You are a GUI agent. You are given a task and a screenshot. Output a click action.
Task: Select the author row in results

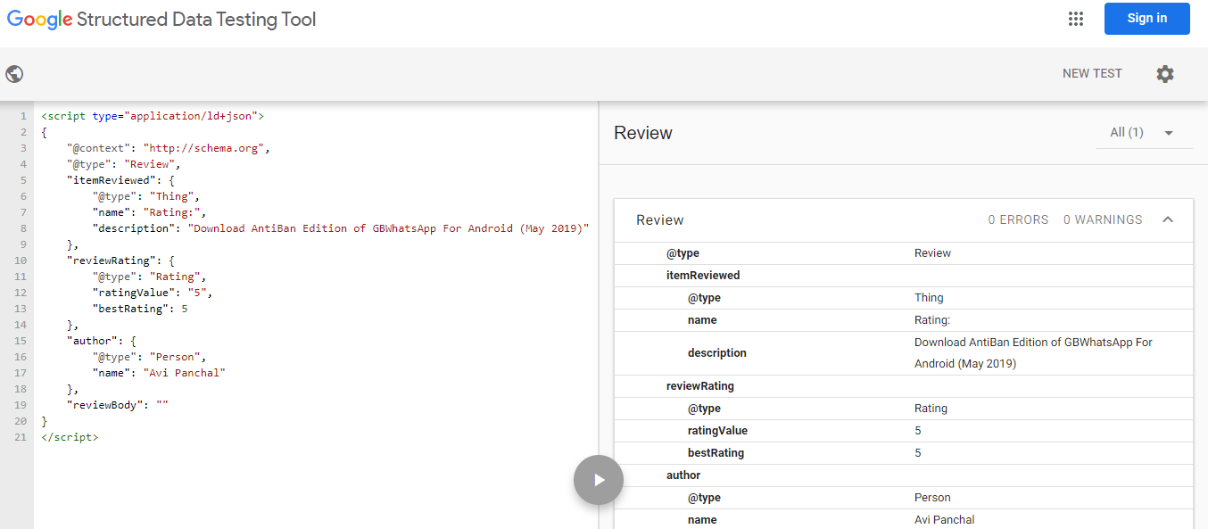coord(683,475)
